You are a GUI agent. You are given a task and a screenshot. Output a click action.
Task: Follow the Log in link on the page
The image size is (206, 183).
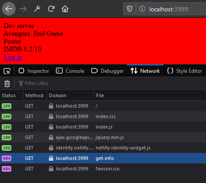pyautogui.click(x=13, y=57)
